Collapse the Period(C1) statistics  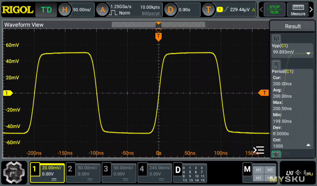(x=308, y=146)
